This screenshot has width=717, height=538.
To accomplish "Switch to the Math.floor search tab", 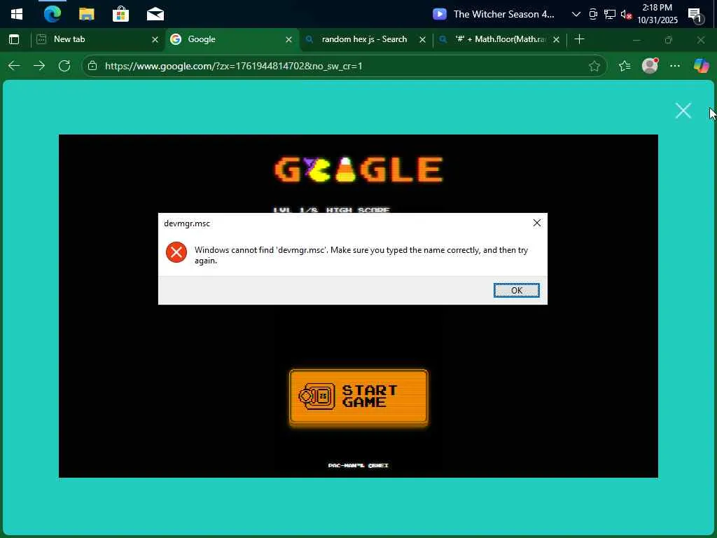I will [x=499, y=39].
